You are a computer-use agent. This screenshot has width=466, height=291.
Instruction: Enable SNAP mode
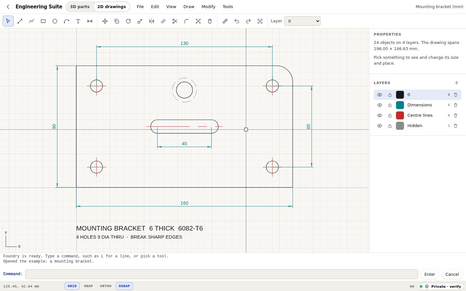(x=88, y=286)
